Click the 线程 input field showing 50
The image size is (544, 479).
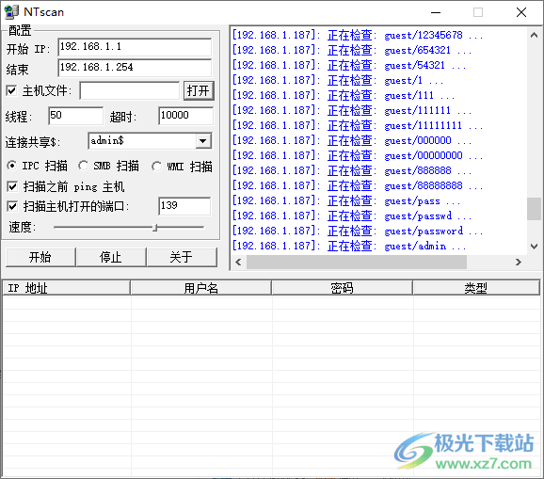click(75, 116)
